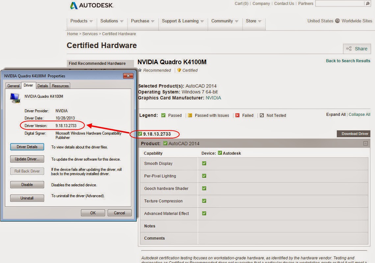375x263 pixels.
Task: Switch to the Details tab
Action: (x=42, y=86)
